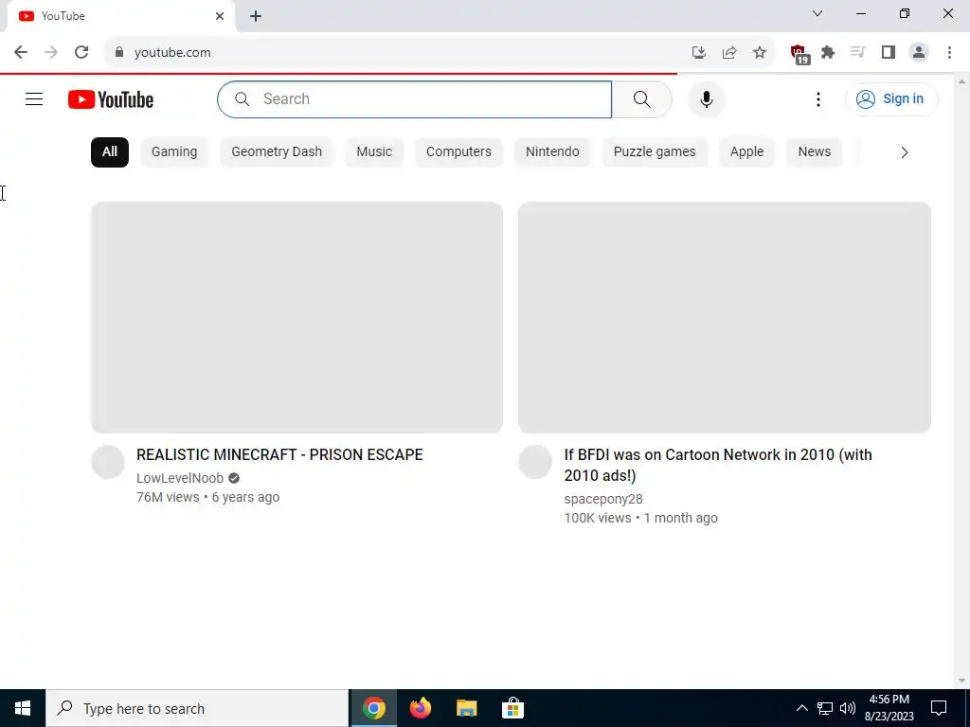Open File Explorer from the taskbar
This screenshot has height=727, width=970.
point(467,708)
